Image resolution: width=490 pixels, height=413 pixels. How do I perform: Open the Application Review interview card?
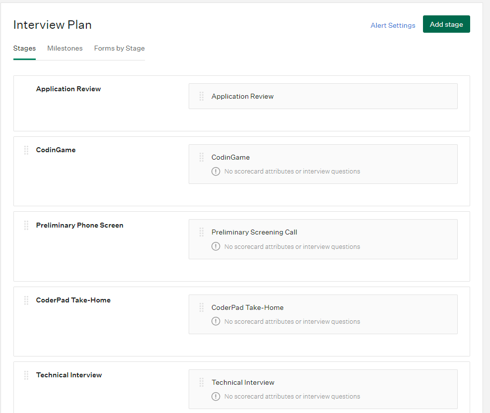click(323, 96)
